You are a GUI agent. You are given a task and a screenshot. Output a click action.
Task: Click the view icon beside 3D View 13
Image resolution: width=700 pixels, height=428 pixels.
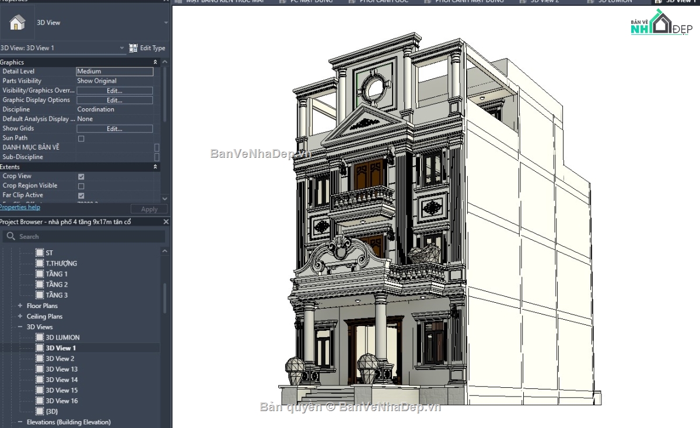pyautogui.click(x=40, y=369)
